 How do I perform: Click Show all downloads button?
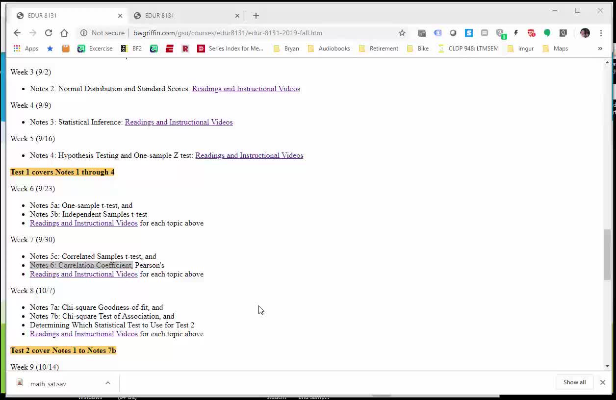(x=574, y=382)
